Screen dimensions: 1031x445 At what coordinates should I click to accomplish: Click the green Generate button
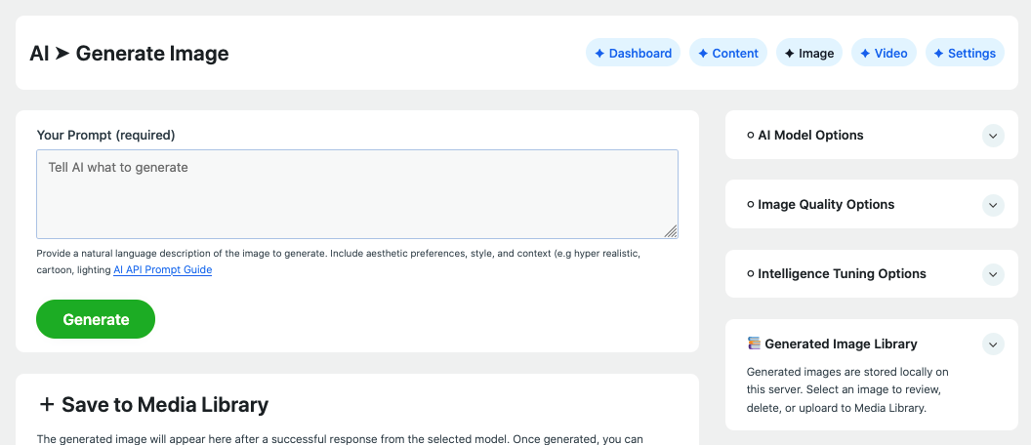pos(96,319)
